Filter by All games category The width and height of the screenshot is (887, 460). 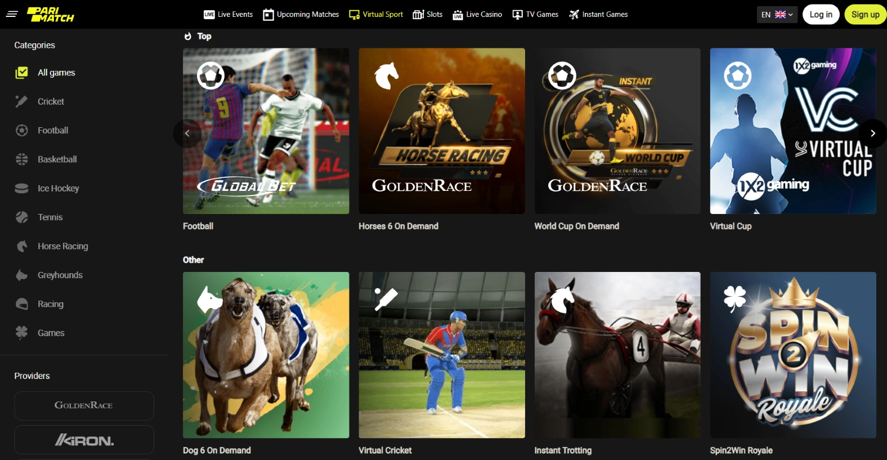click(x=56, y=73)
